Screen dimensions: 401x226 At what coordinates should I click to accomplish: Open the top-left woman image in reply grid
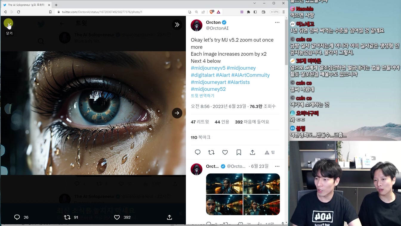(x=224, y=184)
